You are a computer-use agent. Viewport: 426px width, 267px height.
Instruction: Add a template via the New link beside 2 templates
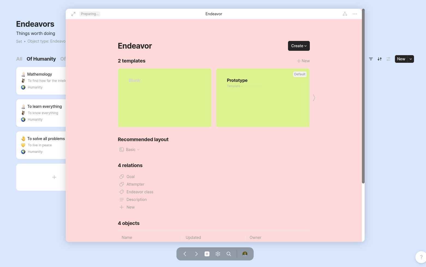click(x=303, y=61)
